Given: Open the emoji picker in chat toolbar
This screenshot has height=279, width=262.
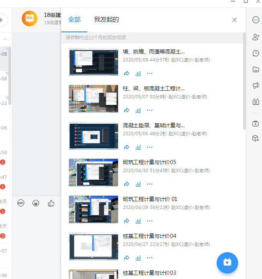Looking at the screenshot, I should (36, 203).
